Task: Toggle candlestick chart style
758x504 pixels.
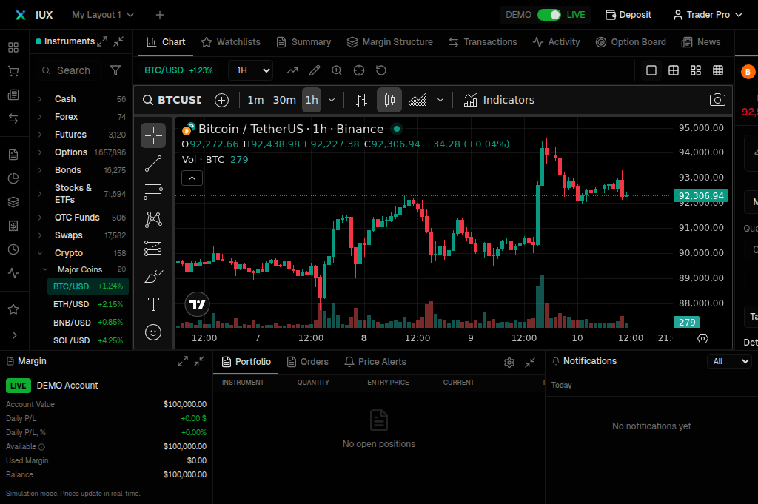Action: pyautogui.click(x=389, y=99)
